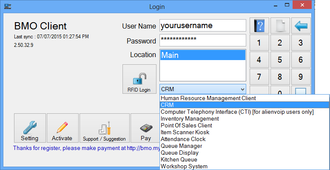Click the Pay card terminal button
Image resolution: width=330 pixels, height=170 pixels.
(x=145, y=128)
